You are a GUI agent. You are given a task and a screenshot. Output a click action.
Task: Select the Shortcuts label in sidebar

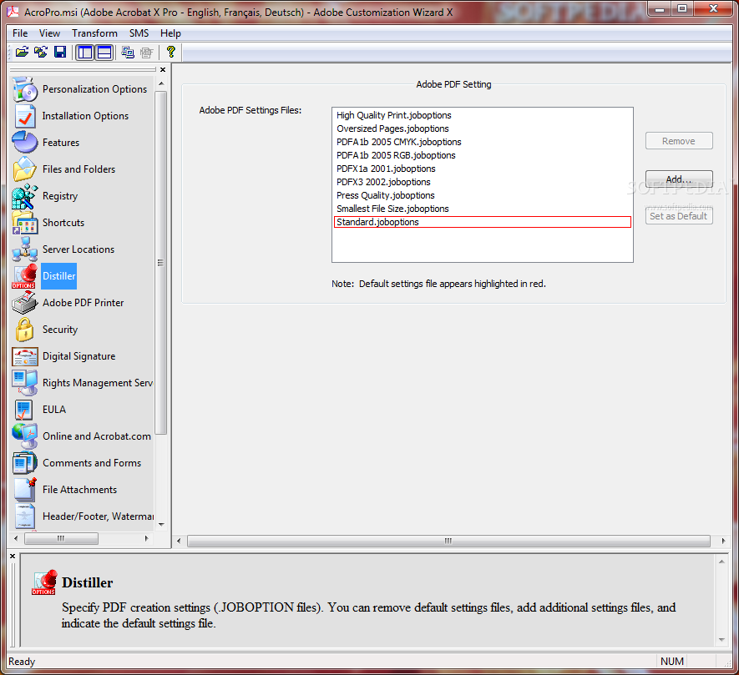click(63, 223)
